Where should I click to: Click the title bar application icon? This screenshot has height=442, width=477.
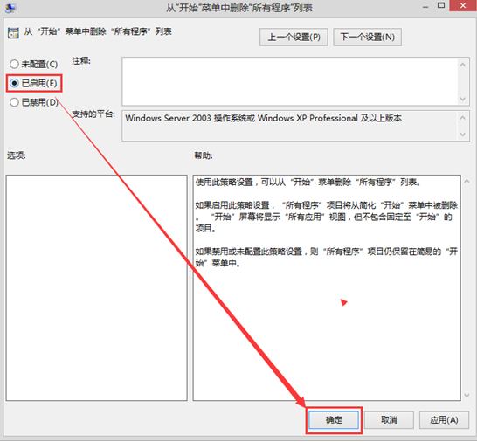(x=10, y=8)
